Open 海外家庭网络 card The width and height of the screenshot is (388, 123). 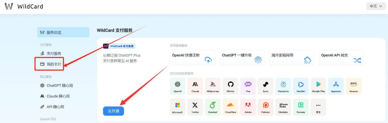tap(292, 58)
